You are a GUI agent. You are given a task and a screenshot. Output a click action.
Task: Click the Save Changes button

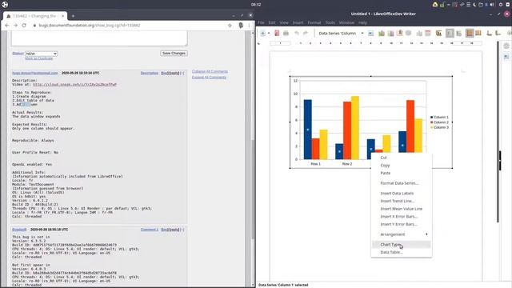pos(174,54)
